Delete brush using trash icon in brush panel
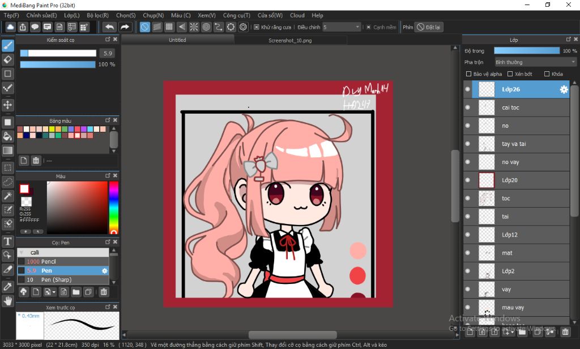The image size is (580, 349). coord(104,292)
